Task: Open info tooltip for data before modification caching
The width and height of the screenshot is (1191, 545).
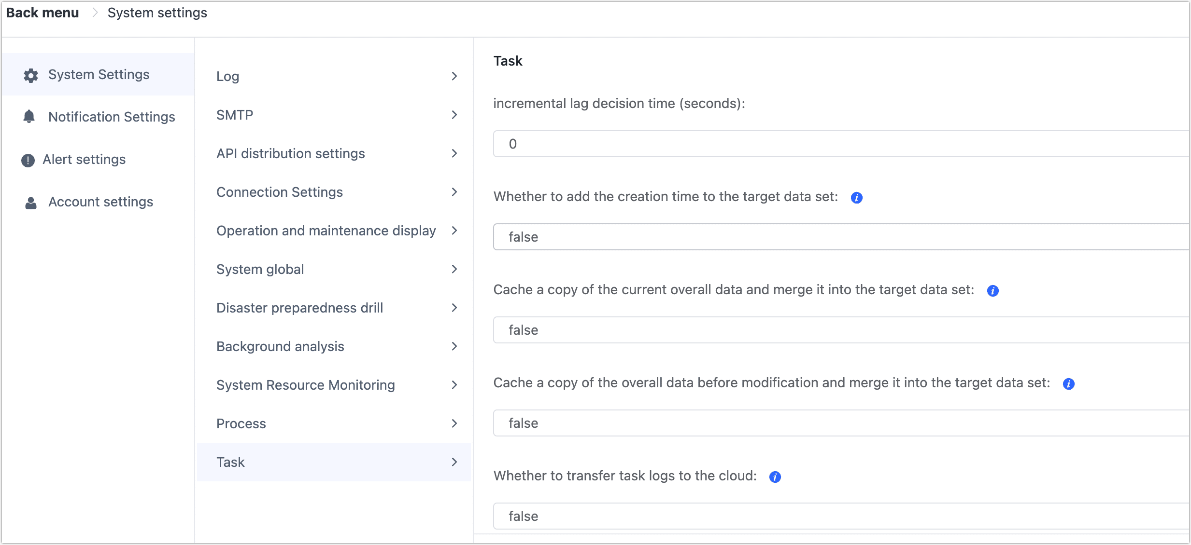Action: coord(1069,384)
